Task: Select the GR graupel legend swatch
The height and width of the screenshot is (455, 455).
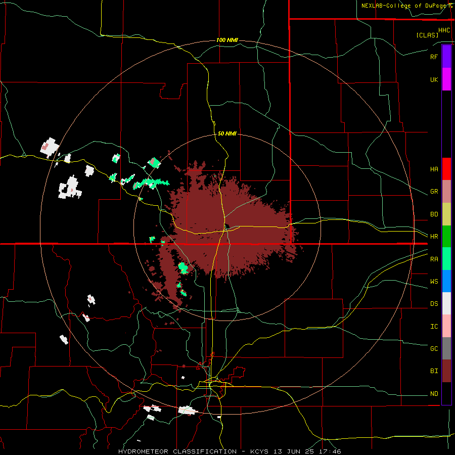Action: [446, 192]
